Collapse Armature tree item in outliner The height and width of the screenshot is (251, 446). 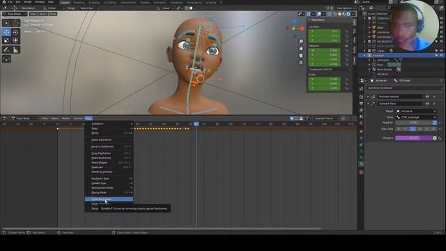tap(365, 56)
